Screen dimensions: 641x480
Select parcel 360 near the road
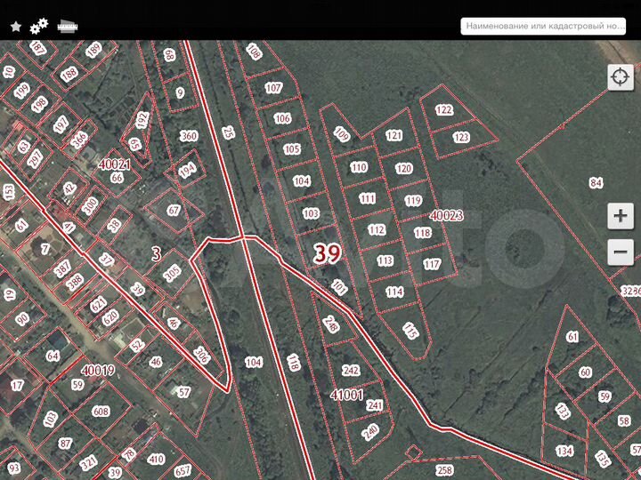[x=188, y=136]
